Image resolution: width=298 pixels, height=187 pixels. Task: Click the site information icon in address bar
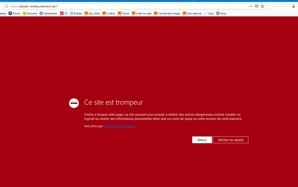tap(7, 6)
